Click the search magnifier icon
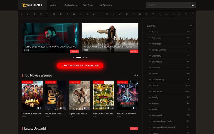 pyautogui.click(x=193, y=5)
